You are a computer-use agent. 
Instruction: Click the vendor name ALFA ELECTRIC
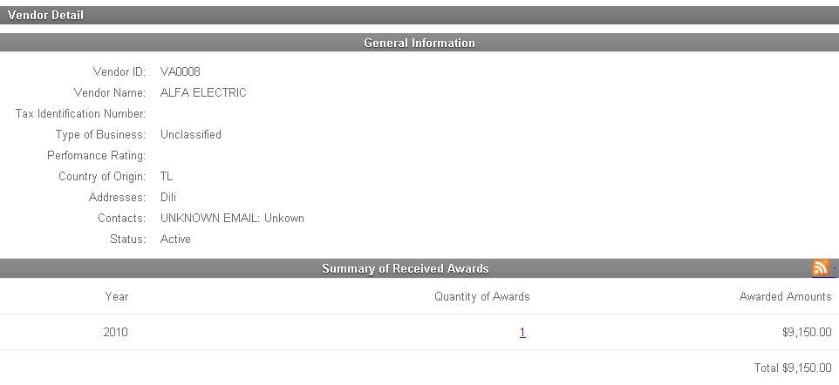203,93
